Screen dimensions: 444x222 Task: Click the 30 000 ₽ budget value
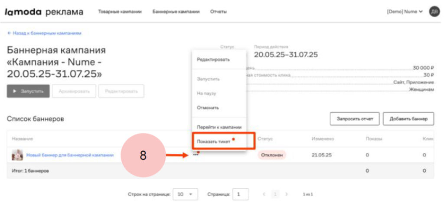point(423,68)
